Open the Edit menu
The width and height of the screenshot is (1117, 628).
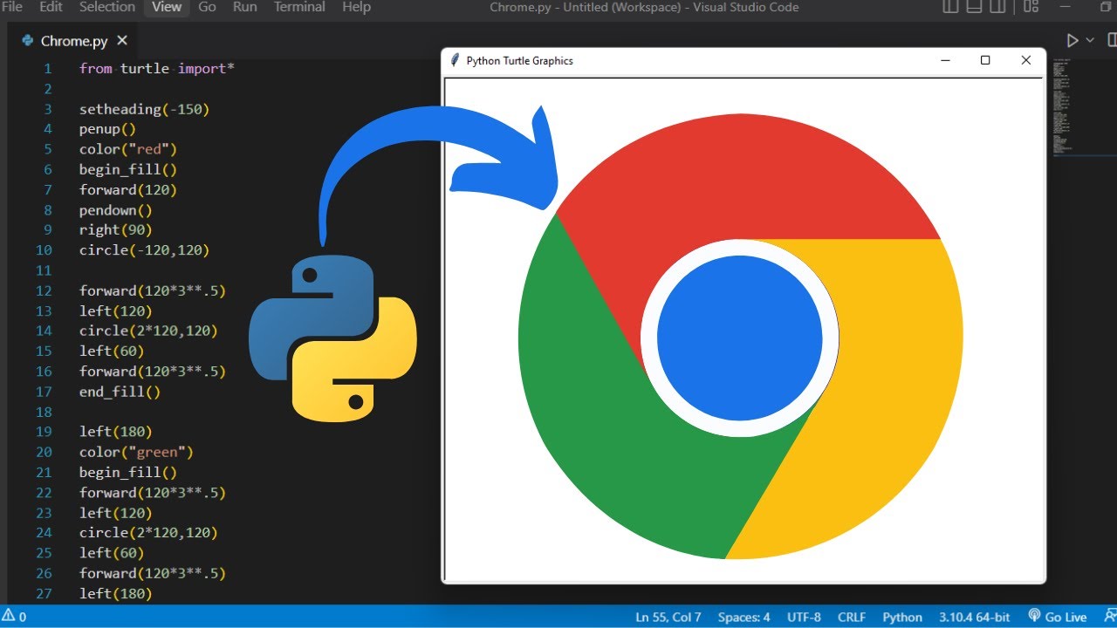[x=51, y=7]
